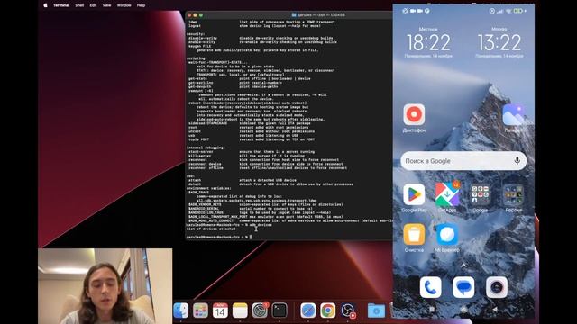577x324 pixels.
Task: Launch the Очистка cleaner app
Action: pyautogui.click(x=414, y=234)
